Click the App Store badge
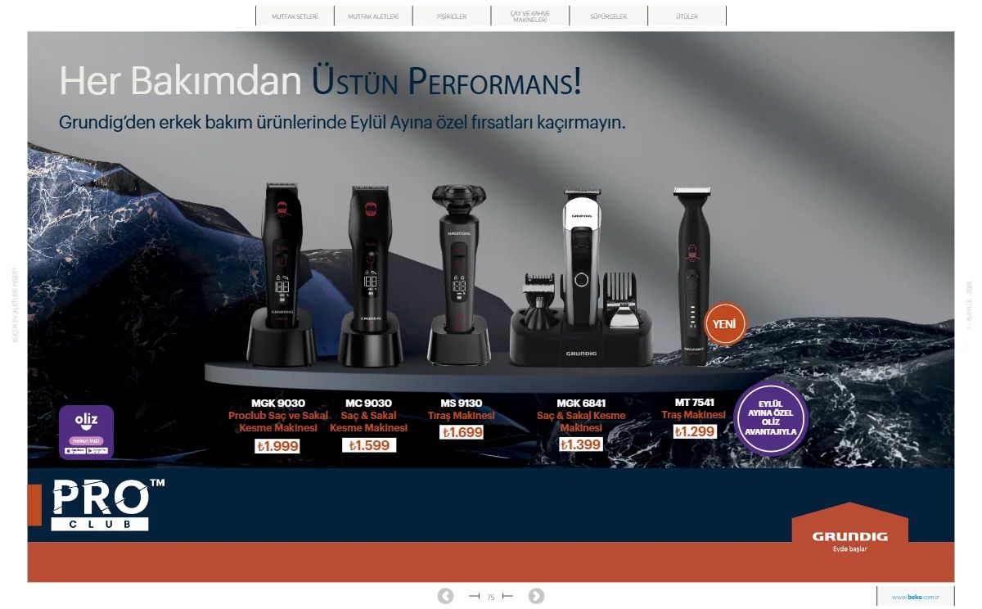The image size is (982, 609). pos(74,450)
